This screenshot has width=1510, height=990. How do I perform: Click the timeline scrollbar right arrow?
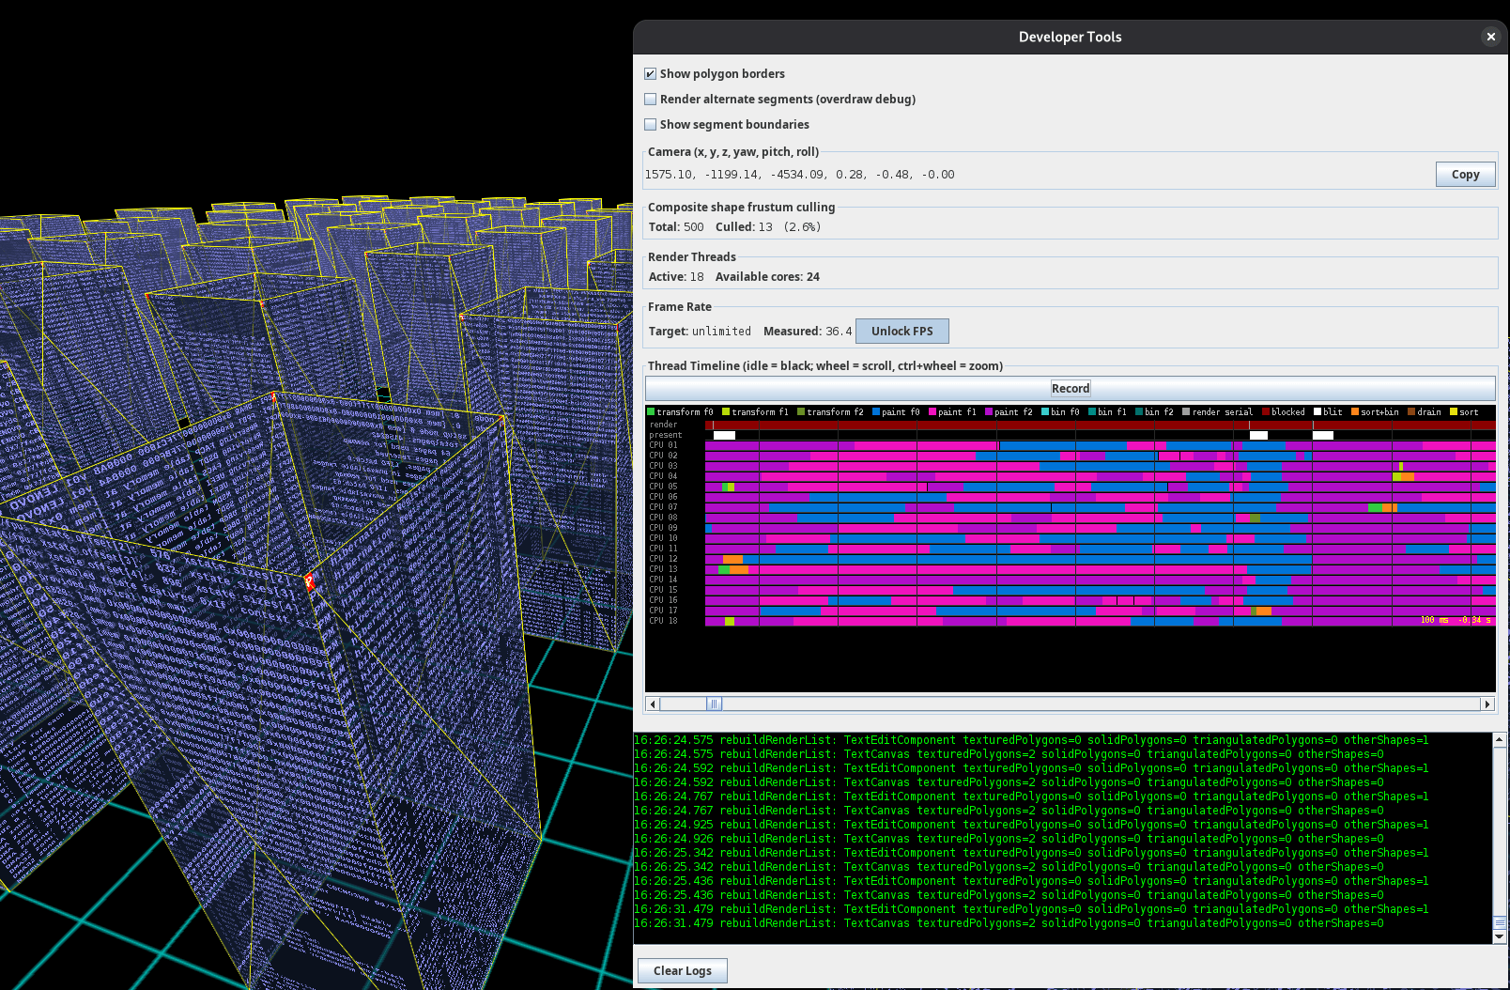tap(1487, 704)
